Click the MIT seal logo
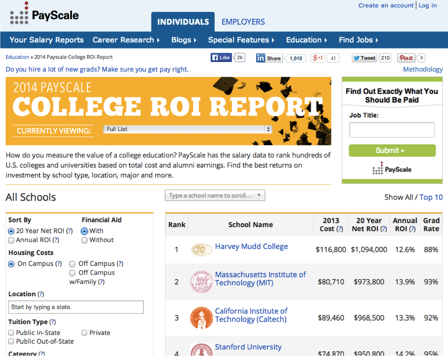Screen dimensions: 448x356 (x=201, y=282)
